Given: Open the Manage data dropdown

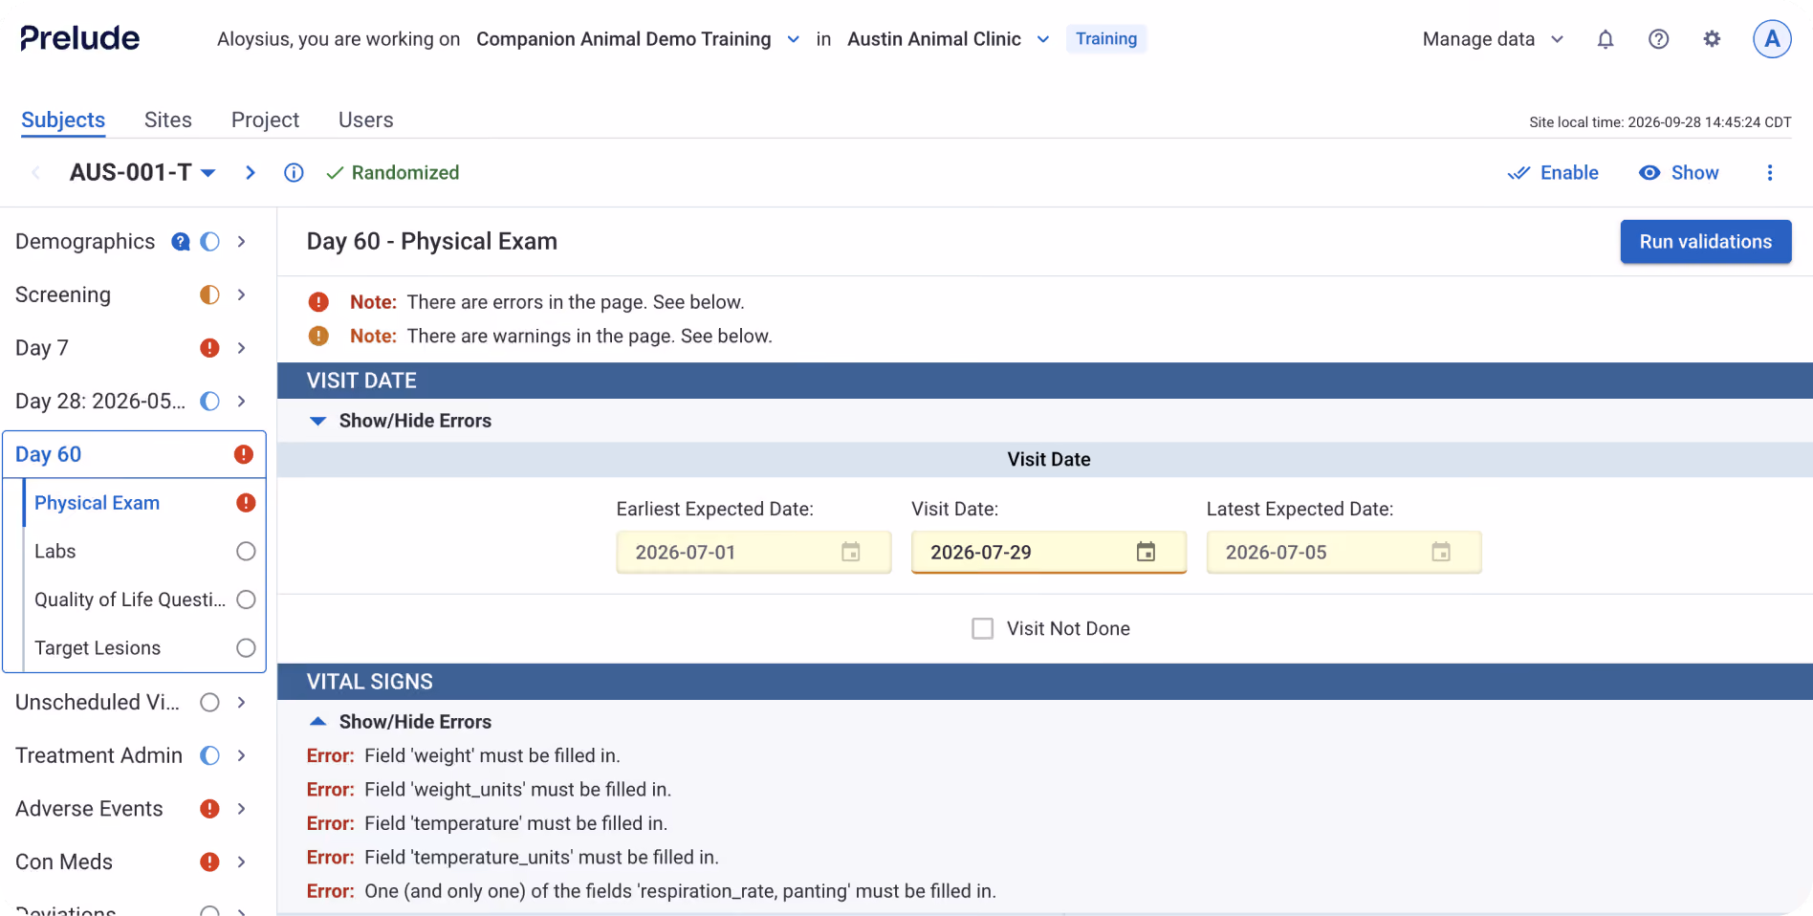Looking at the screenshot, I should click(1493, 39).
